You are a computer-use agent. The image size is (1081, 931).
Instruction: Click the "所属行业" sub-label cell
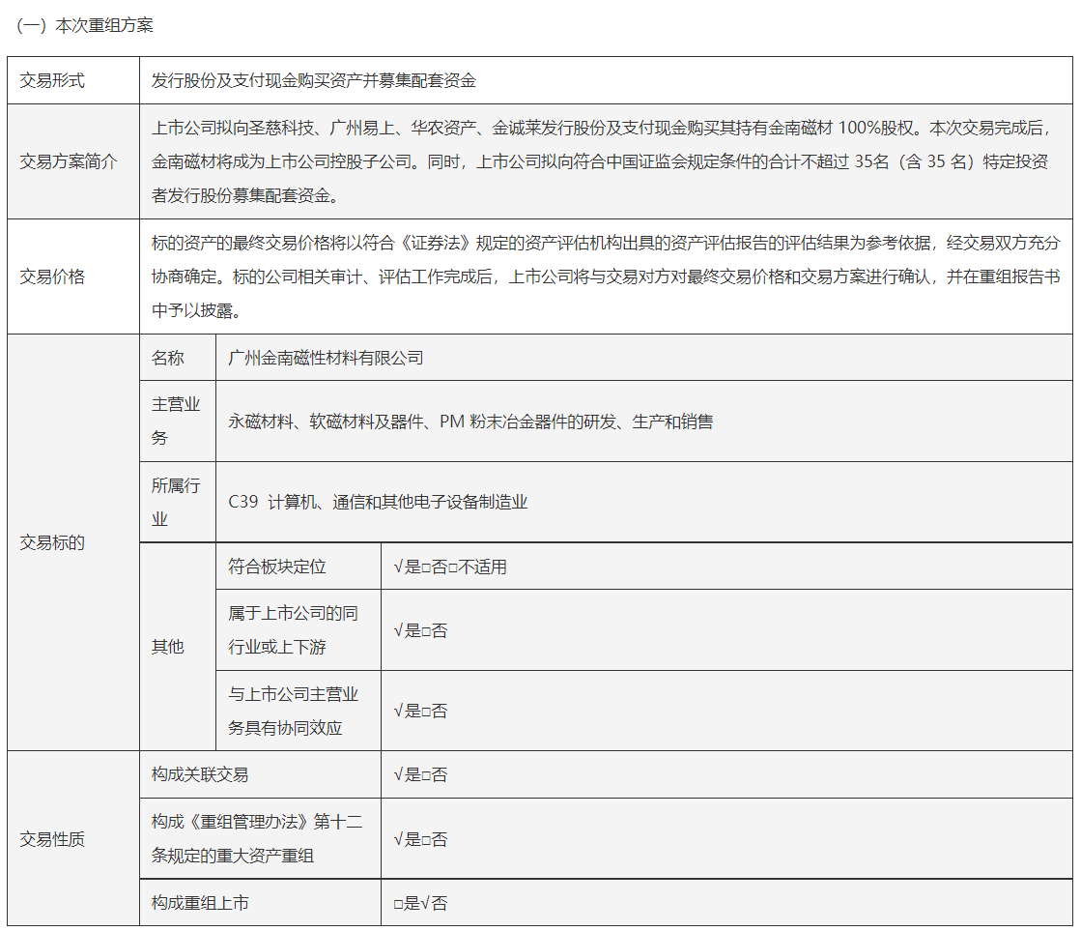(x=176, y=502)
